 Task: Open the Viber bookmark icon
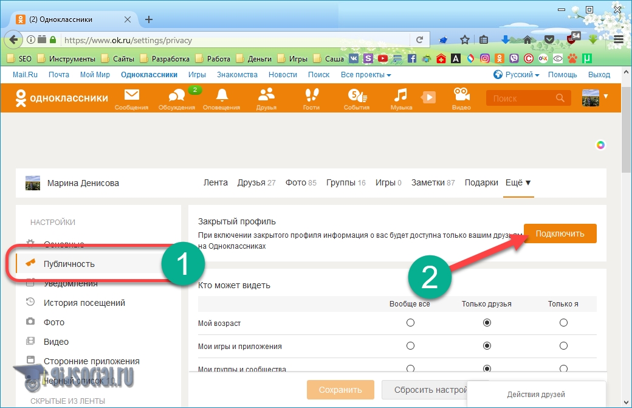tap(514, 58)
